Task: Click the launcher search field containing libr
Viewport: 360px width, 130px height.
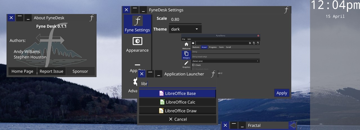Action: point(177,84)
